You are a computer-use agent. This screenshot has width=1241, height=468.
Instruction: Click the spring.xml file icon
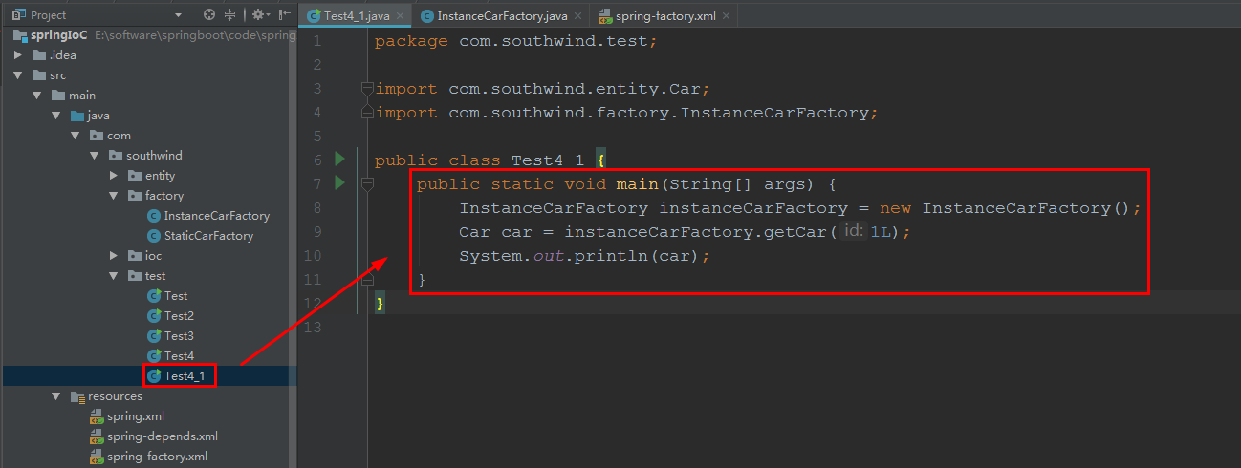click(x=97, y=416)
